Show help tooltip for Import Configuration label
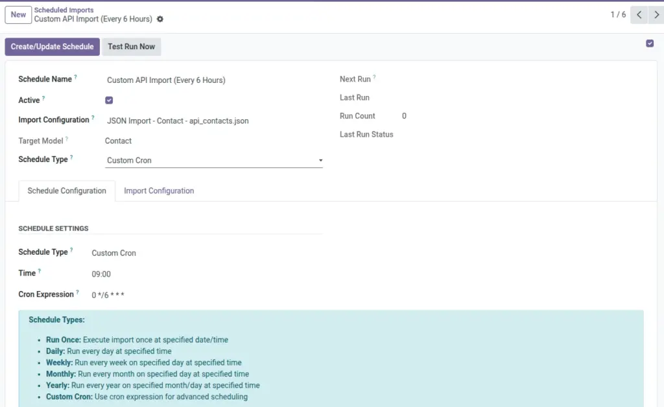 (93, 117)
